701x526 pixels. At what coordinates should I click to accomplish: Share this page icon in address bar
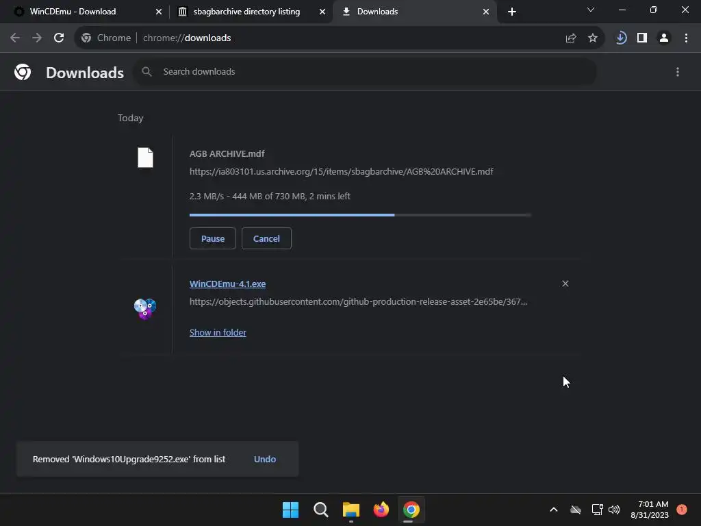570,38
